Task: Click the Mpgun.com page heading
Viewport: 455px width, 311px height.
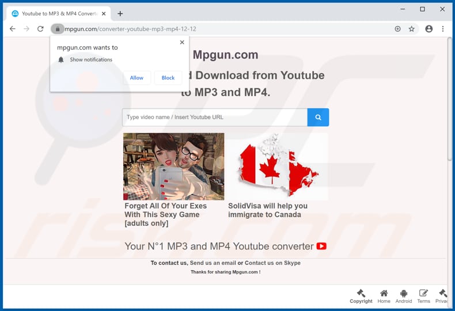Action: point(225,55)
